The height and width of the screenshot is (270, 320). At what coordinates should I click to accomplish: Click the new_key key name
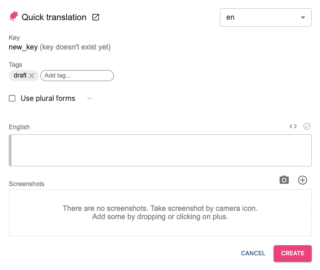(x=23, y=47)
